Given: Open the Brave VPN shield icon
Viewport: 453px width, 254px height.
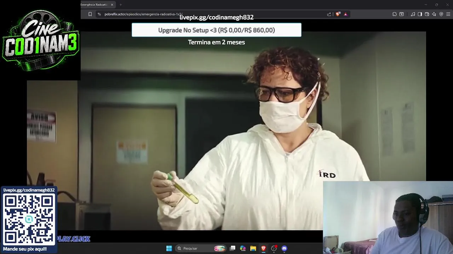Looking at the screenshot, I should tap(441, 14).
